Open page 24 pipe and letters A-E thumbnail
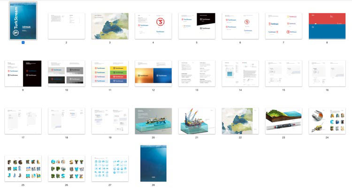 pyautogui.click(x=327, y=121)
